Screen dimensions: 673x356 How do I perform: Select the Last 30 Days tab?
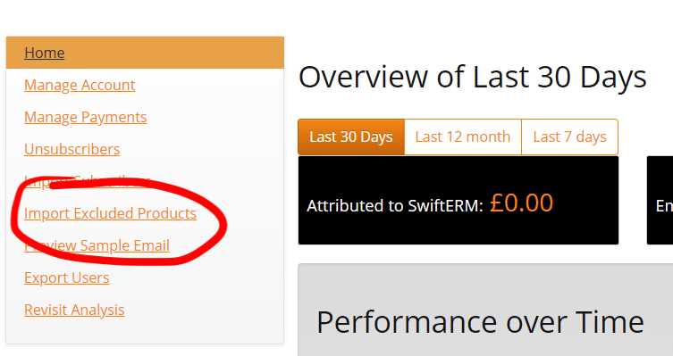pos(351,137)
